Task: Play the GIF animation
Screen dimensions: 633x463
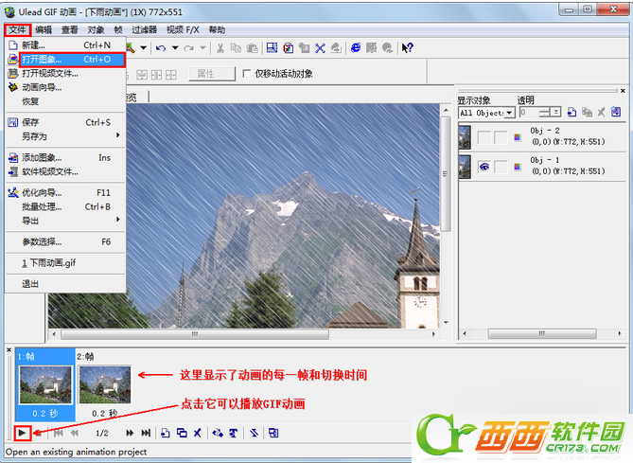Action: pyautogui.click(x=22, y=433)
